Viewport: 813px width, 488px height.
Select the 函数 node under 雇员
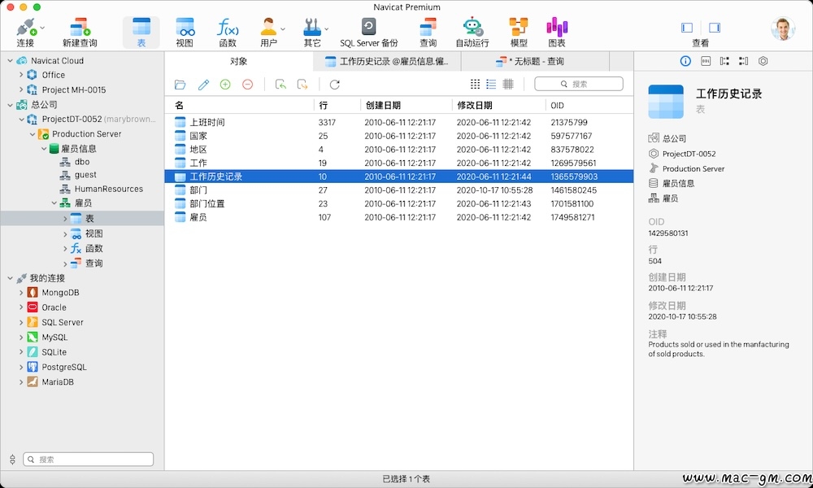click(93, 249)
